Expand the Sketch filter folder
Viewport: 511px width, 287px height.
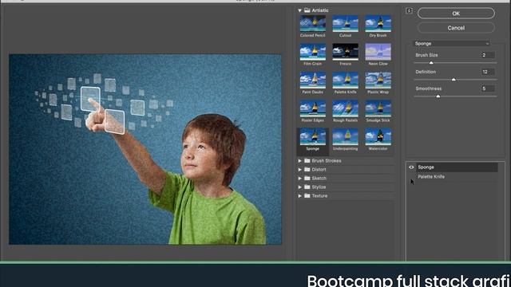click(x=299, y=179)
